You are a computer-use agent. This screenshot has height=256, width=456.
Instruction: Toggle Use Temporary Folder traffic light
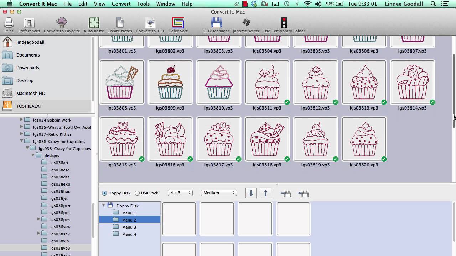coord(284,23)
